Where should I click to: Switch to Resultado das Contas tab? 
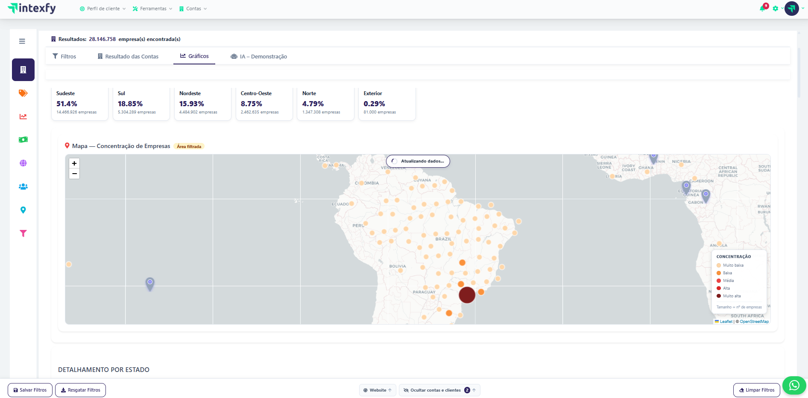pyautogui.click(x=128, y=56)
